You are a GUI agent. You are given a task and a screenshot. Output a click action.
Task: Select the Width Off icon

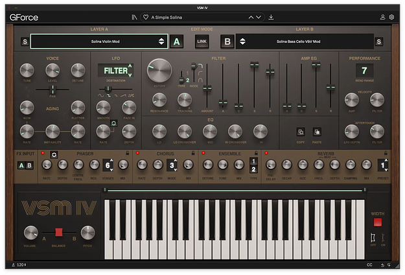(373, 237)
